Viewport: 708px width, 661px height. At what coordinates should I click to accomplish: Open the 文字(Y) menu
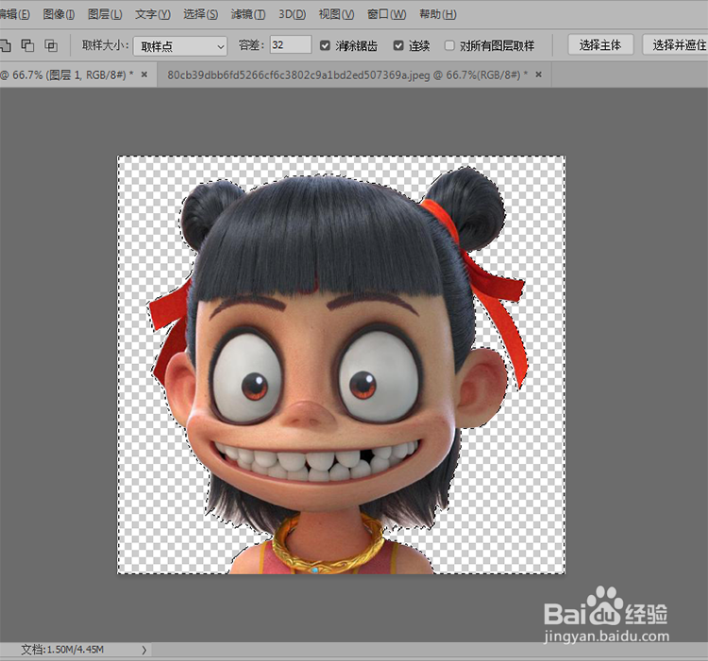click(x=153, y=14)
